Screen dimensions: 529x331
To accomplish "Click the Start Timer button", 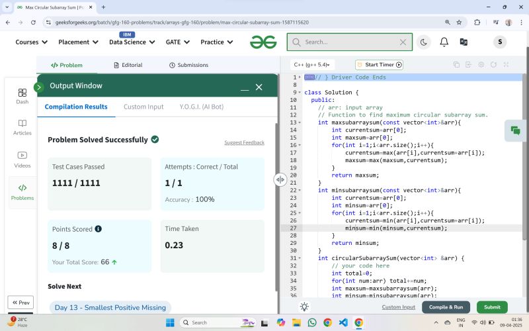I will tap(379, 65).
